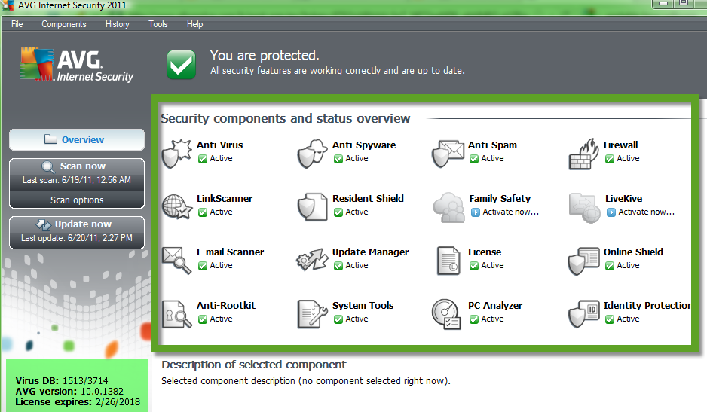Image resolution: width=707 pixels, height=412 pixels.
Task: Open the E-mail Scanner envelope icon
Action: [176, 260]
